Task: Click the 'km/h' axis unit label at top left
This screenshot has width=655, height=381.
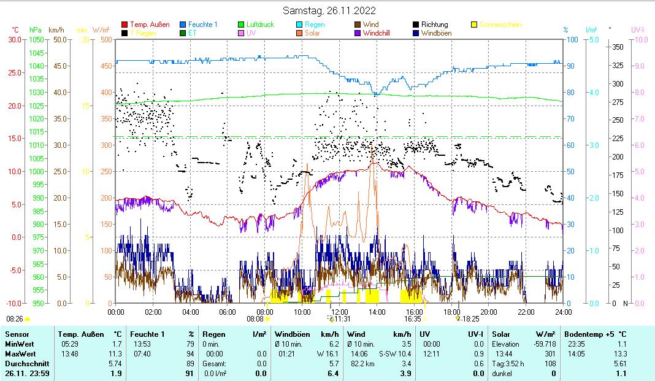Action: coord(56,30)
